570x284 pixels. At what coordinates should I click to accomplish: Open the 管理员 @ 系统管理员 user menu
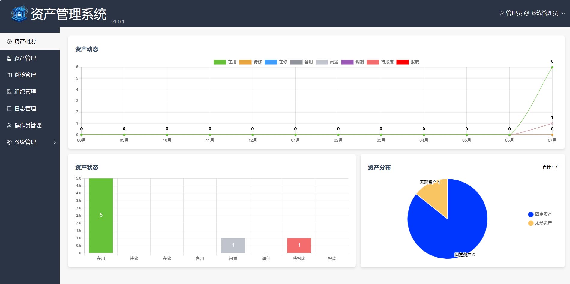(532, 13)
